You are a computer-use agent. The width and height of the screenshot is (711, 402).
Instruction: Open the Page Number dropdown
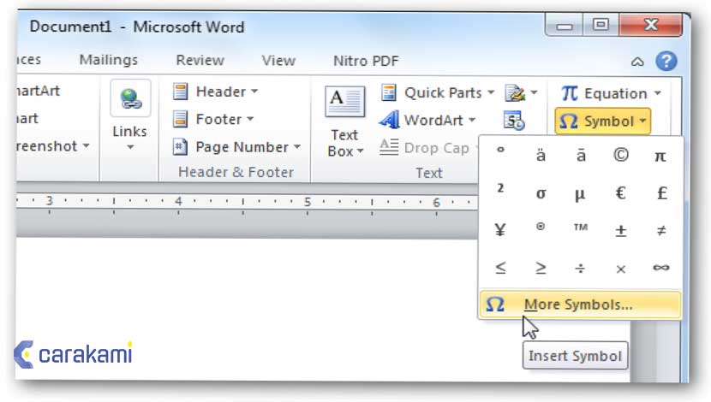click(x=236, y=147)
